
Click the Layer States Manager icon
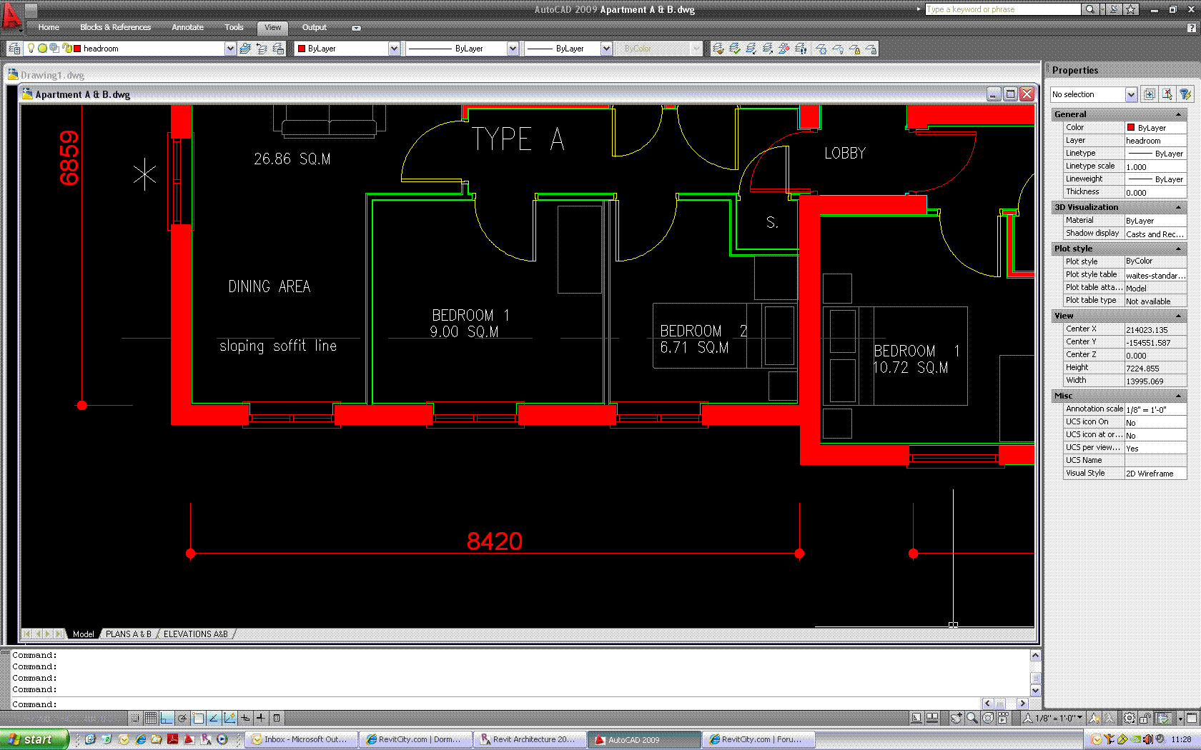click(x=278, y=49)
